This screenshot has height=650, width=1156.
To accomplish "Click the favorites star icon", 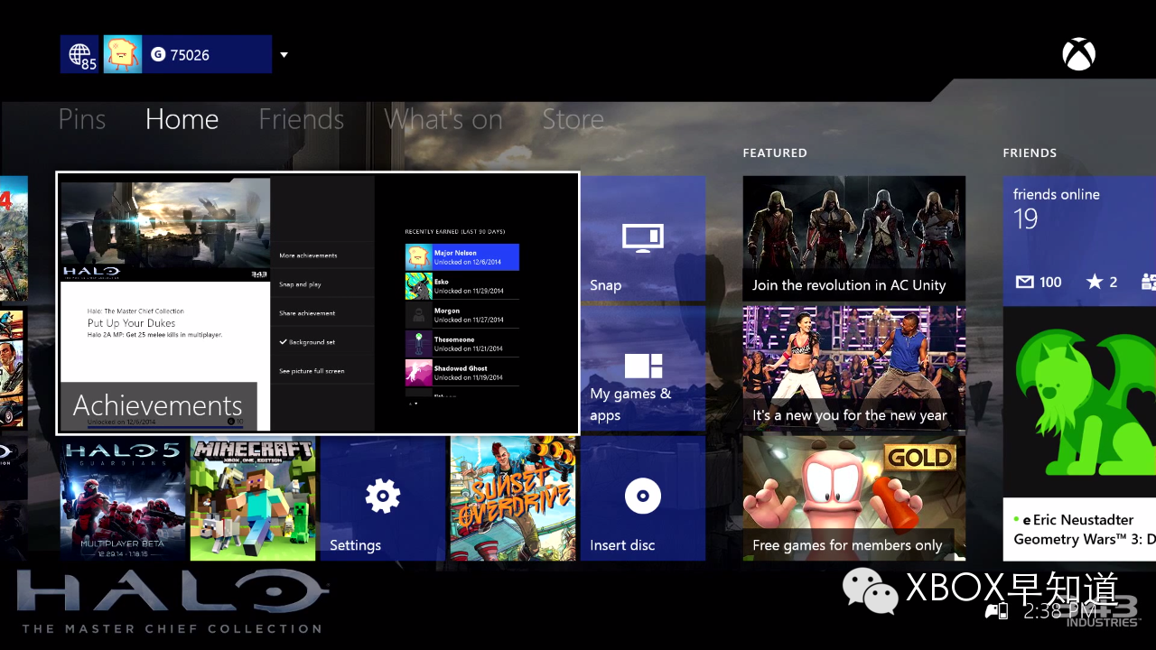I will click(x=1095, y=282).
